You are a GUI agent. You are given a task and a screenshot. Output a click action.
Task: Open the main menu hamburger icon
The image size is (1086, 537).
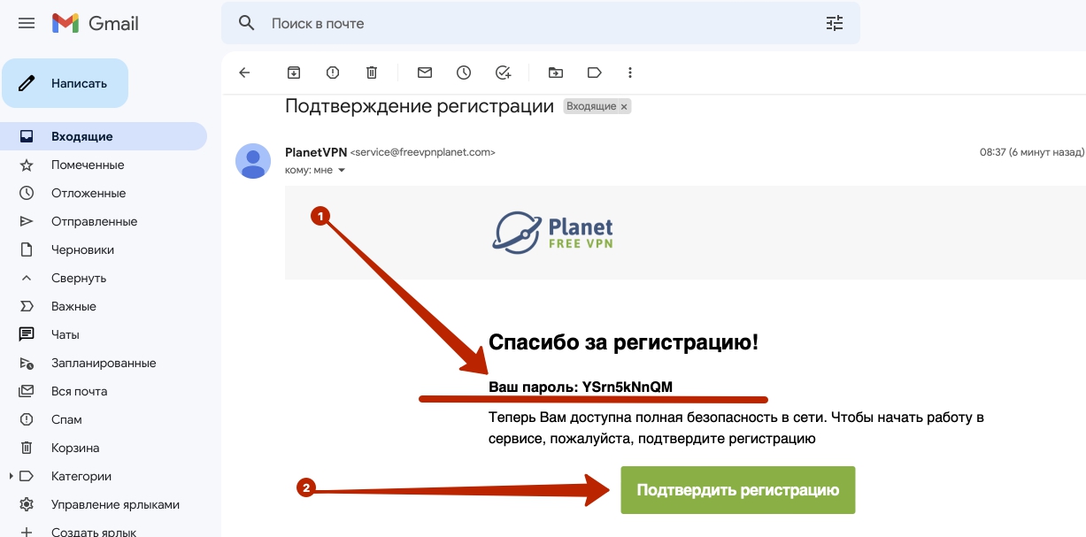tap(27, 23)
